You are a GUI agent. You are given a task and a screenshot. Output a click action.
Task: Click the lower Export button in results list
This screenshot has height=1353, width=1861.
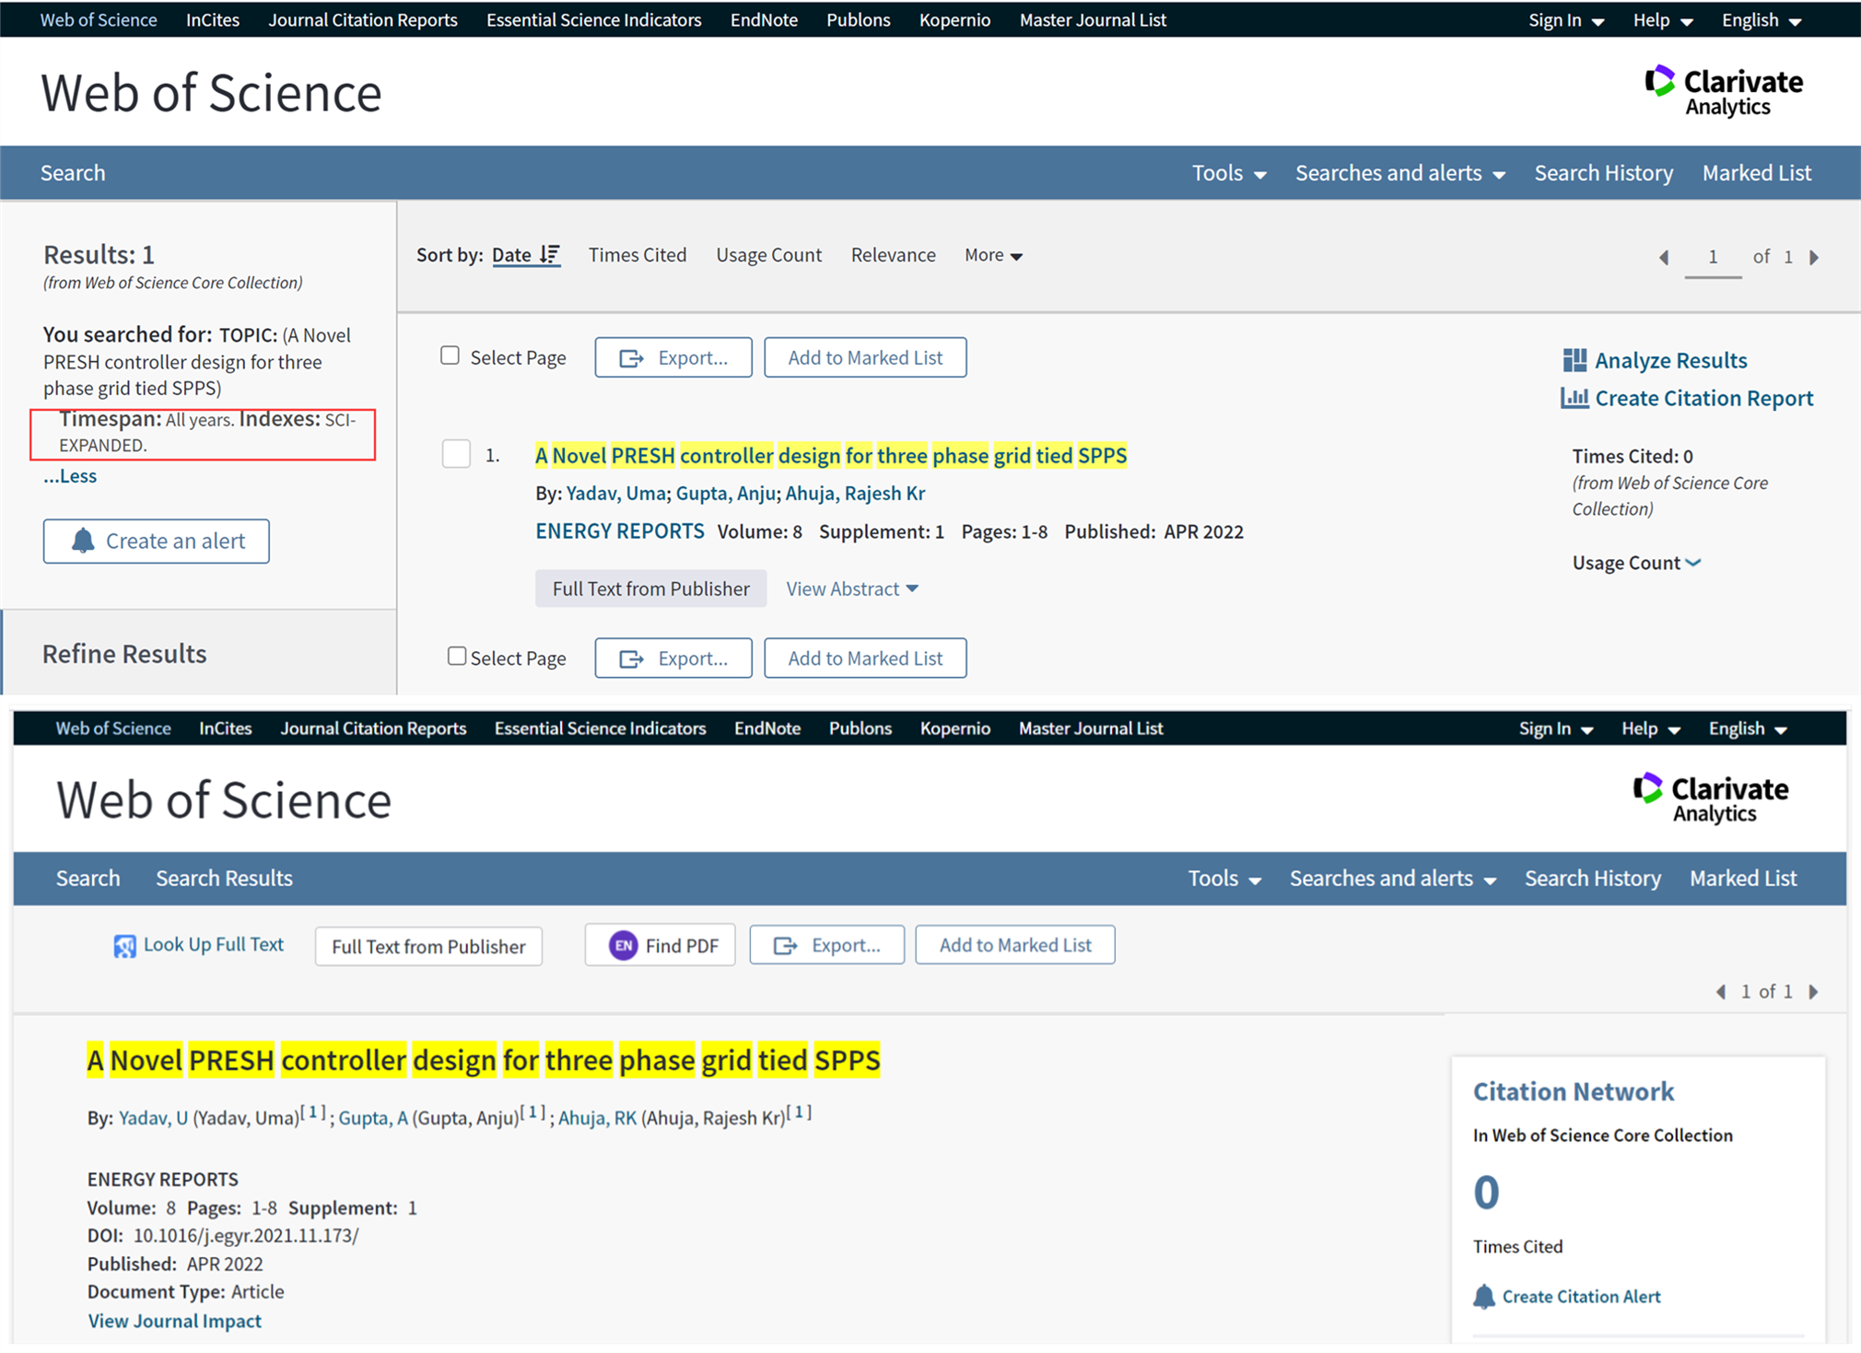[673, 658]
